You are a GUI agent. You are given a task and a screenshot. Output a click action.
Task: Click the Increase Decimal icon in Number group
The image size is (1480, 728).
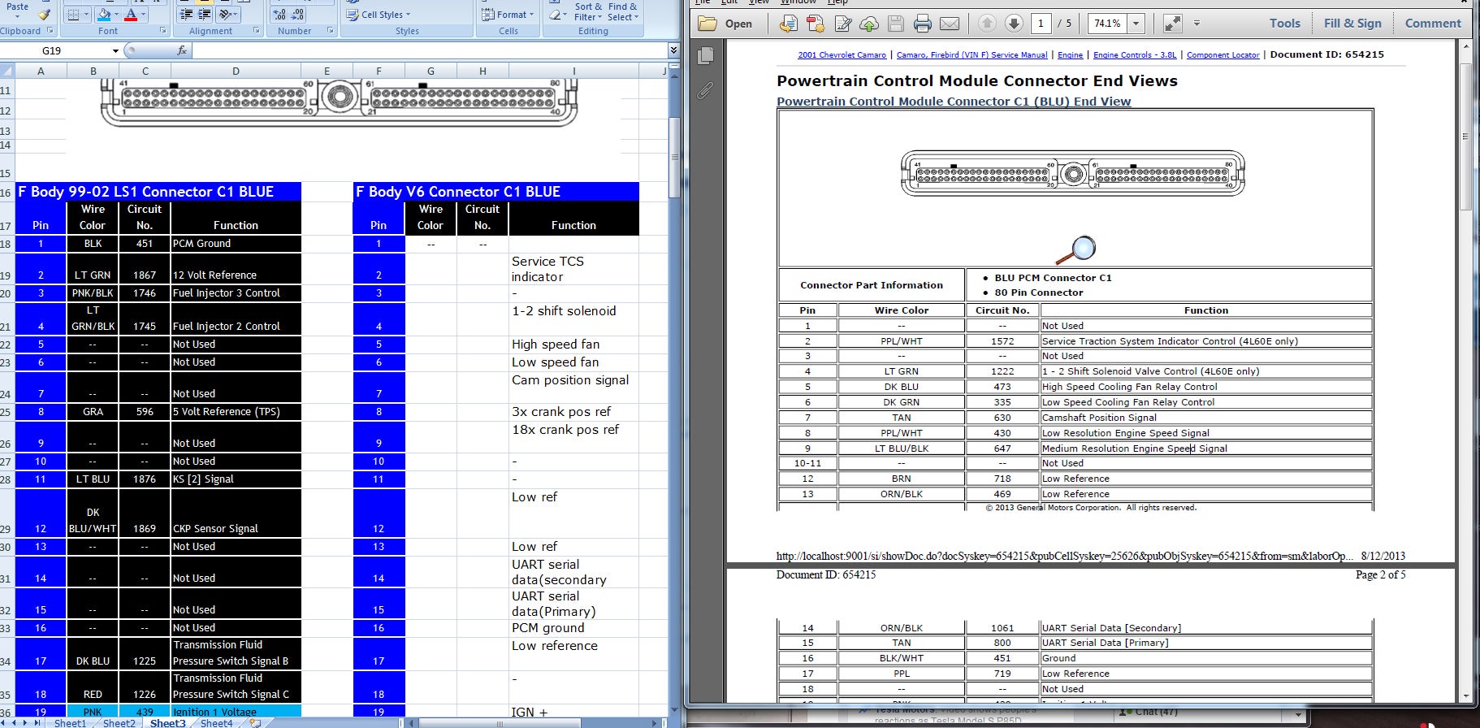point(280,15)
